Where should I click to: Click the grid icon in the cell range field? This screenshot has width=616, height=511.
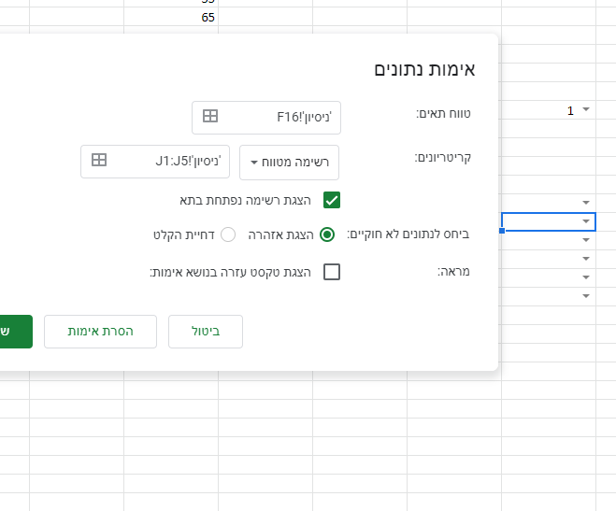point(210,117)
